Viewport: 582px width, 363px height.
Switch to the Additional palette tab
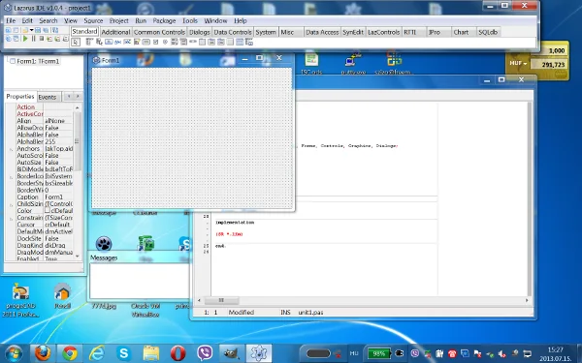[x=115, y=32]
